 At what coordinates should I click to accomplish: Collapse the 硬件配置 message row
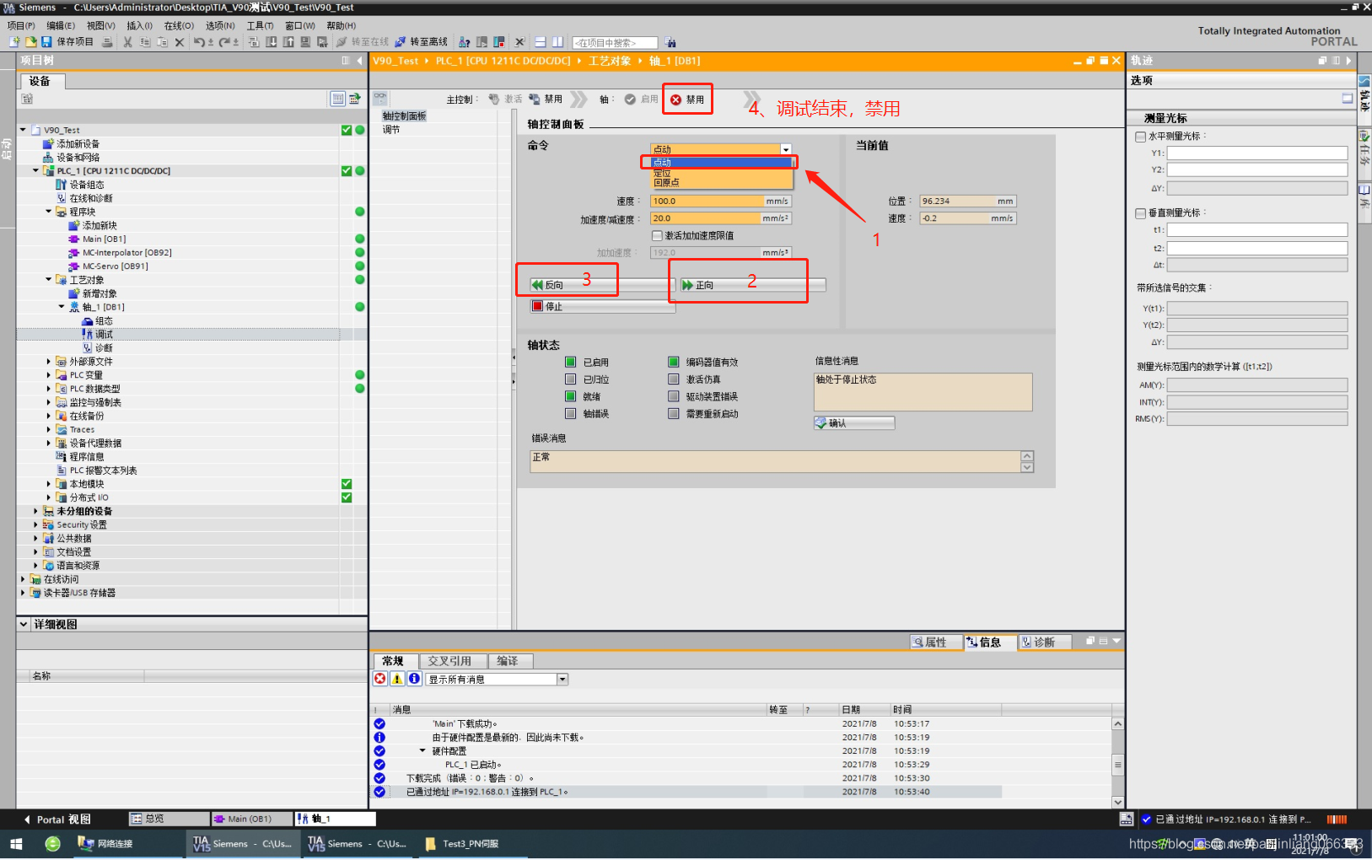coord(422,750)
